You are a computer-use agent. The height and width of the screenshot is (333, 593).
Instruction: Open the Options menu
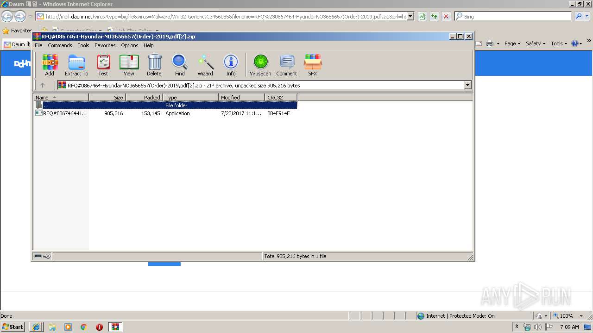pos(130,45)
